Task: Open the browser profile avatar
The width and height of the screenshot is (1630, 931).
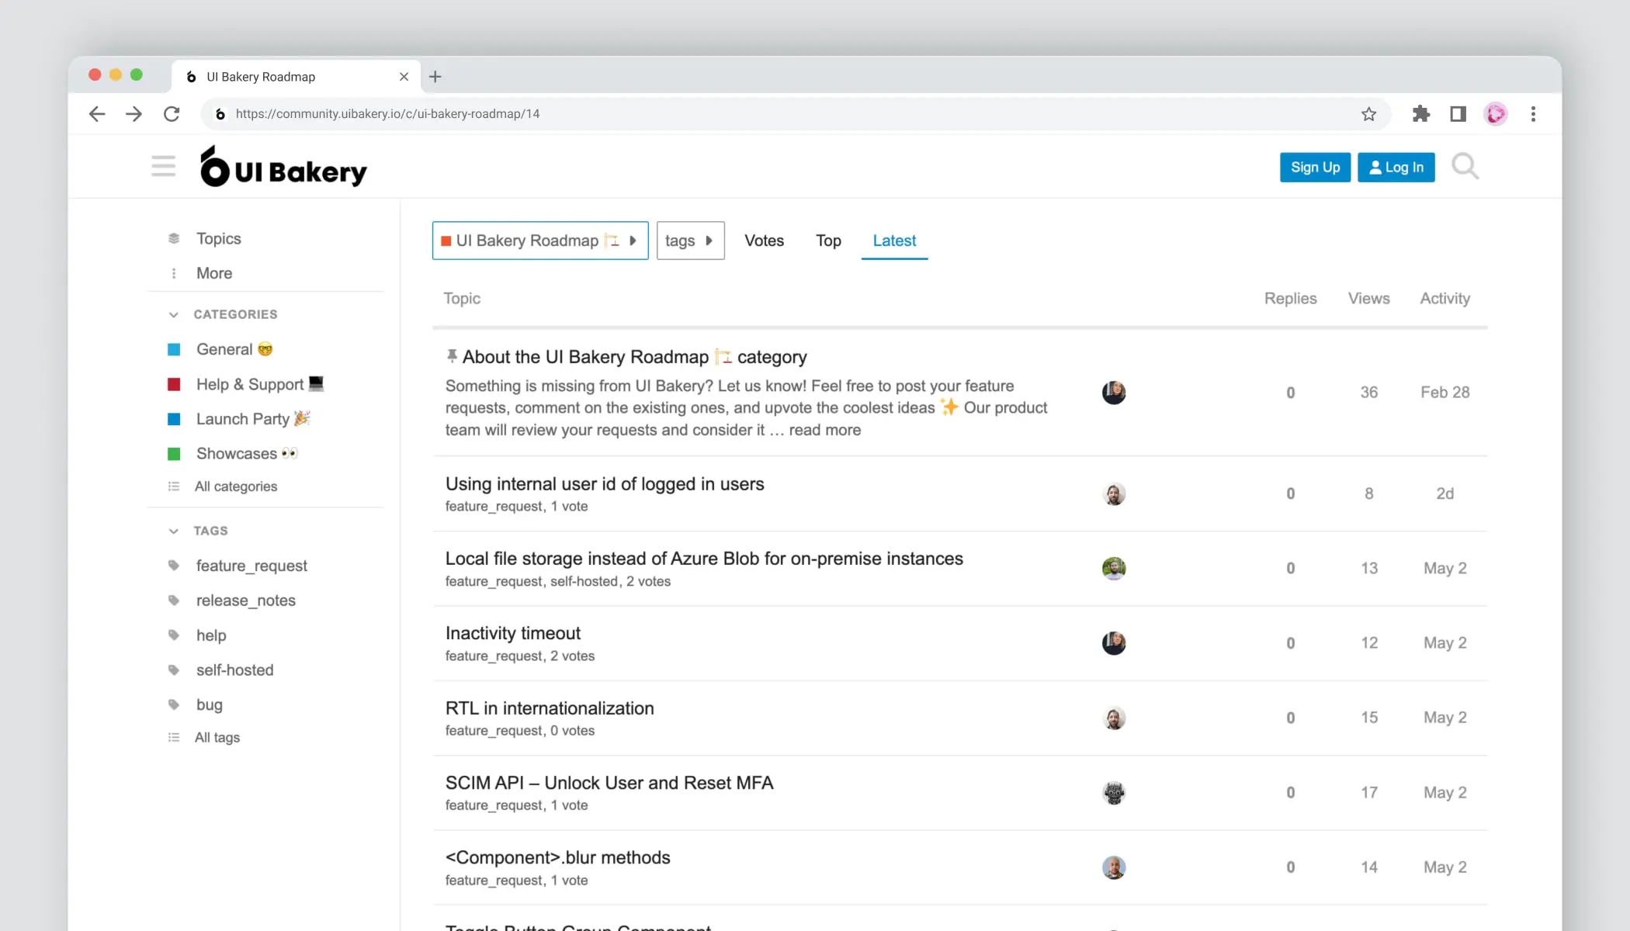Action: pos(1496,114)
